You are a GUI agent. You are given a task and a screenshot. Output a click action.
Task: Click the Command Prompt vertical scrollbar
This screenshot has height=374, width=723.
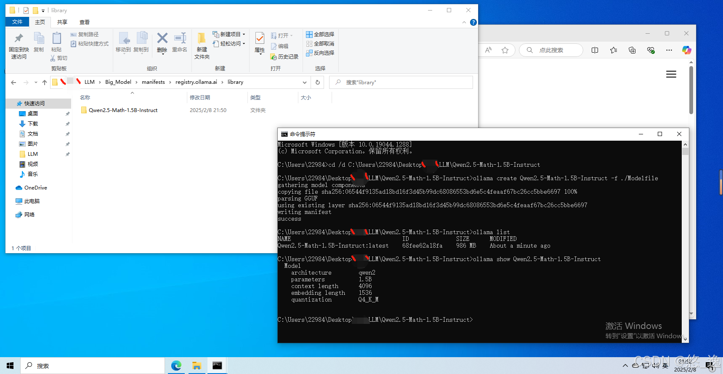click(x=685, y=242)
